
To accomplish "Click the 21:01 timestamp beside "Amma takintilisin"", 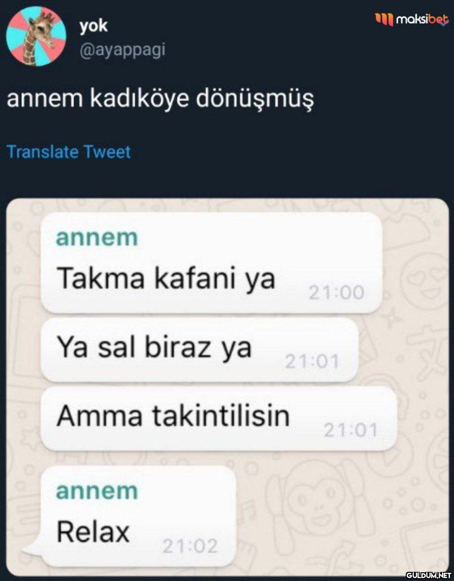I will [x=350, y=430].
